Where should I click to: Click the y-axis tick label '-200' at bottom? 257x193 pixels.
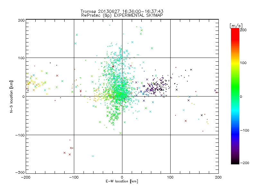[20, 172]
